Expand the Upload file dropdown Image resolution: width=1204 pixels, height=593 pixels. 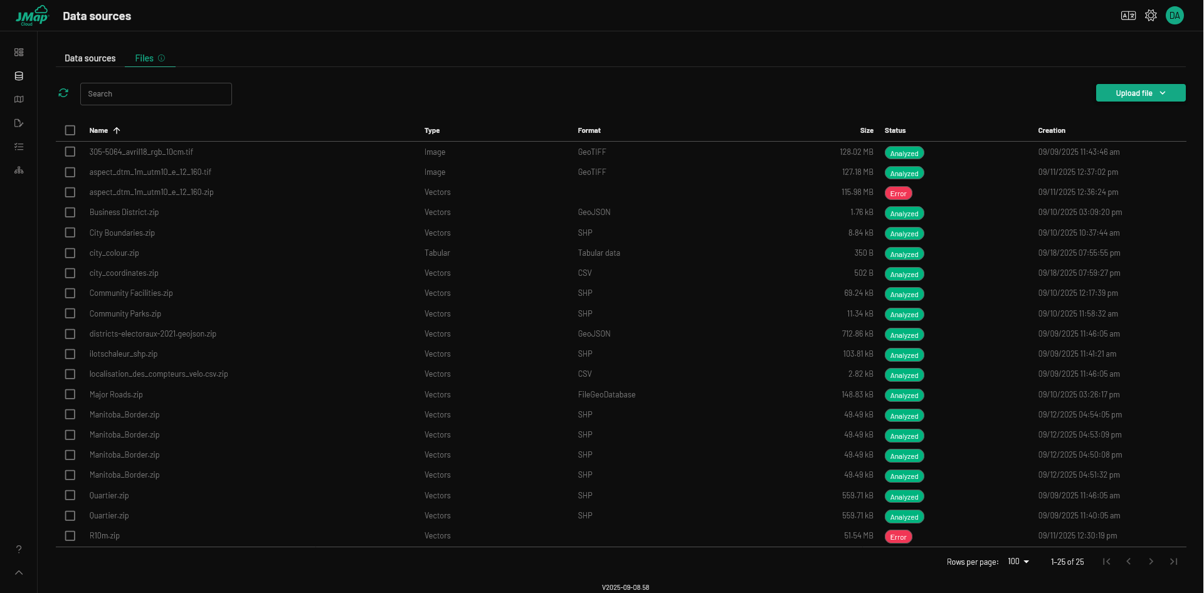[x=1140, y=93]
